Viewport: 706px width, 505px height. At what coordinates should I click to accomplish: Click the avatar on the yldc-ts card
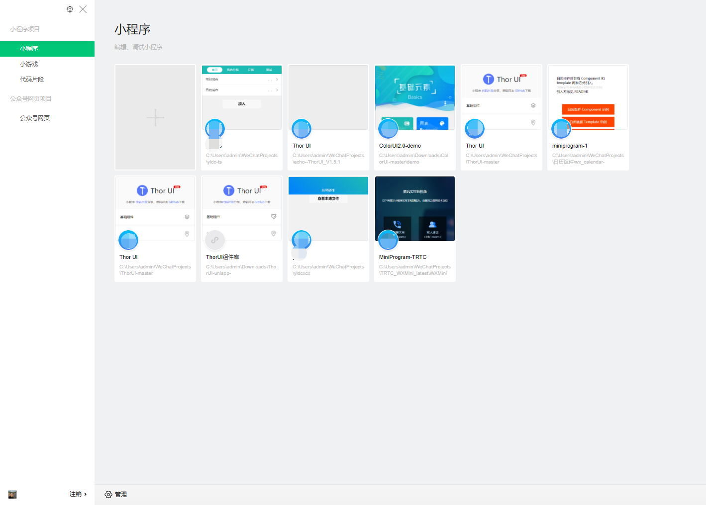[x=215, y=129]
